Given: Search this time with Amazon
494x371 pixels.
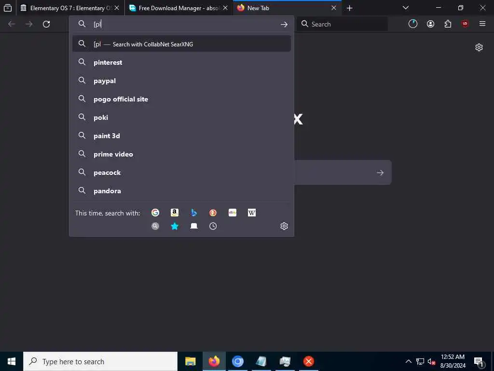Looking at the screenshot, I should pyautogui.click(x=175, y=213).
